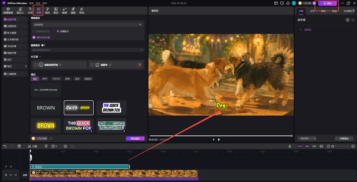Image resolution: width=357 pixels, height=182 pixels.
Task: Enable 自動表情符號 auto emoji checkbox
Action: tap(36, 65)
